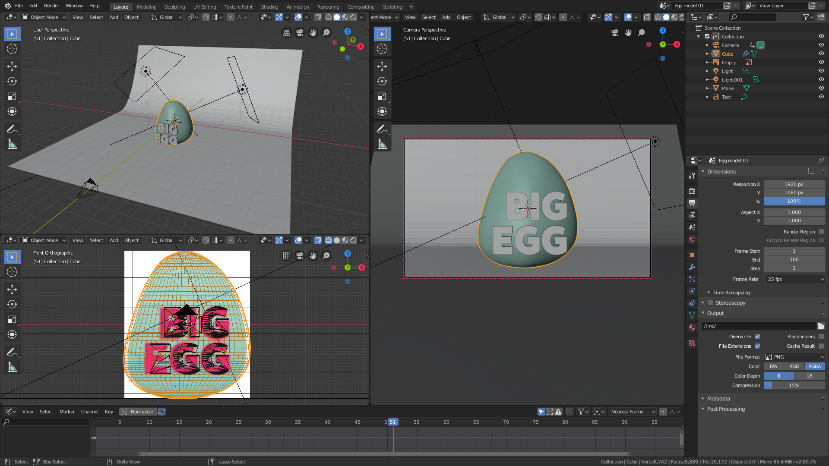Open the Render menu

(x=51, y=6)
